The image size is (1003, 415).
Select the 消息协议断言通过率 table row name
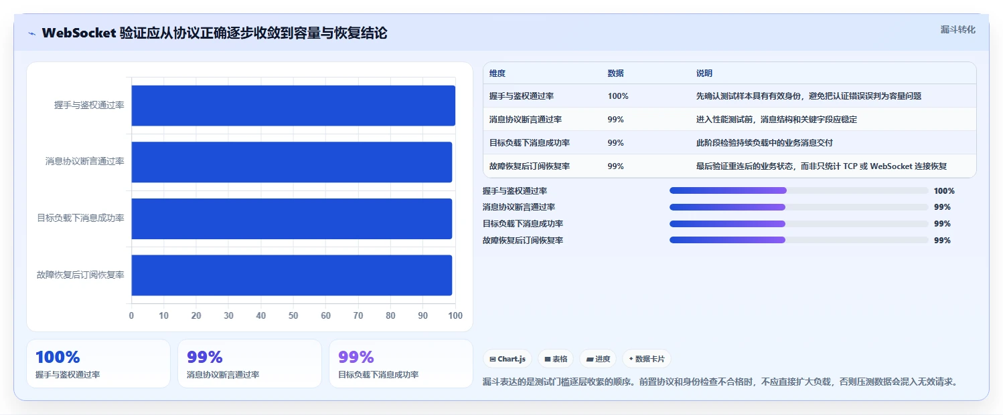526,120
